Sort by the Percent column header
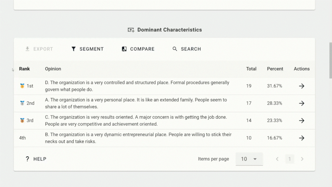332x187 pixels. coord(275,69)
